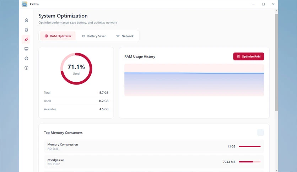Click the Total 15.7 GB value

pos(103,93)
